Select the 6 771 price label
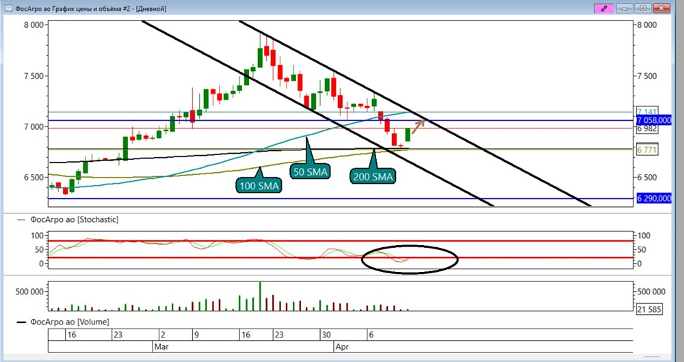The width and height of the screenshot is (684, 362). pyautogui.click(x=647, y=150)
